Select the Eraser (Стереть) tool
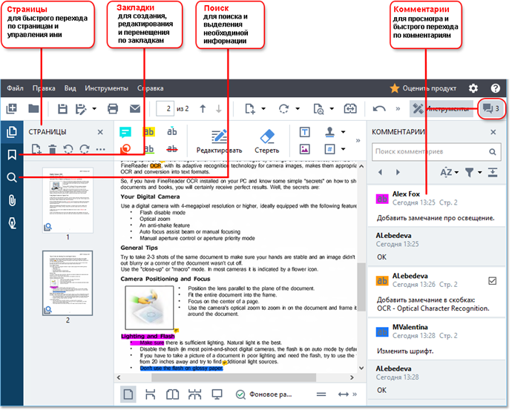Screen dimensions: 512x413 (267, 142)
